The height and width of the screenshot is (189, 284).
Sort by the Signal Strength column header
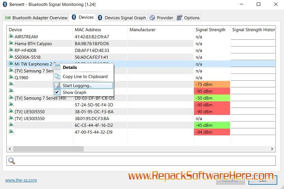[212, 30]
